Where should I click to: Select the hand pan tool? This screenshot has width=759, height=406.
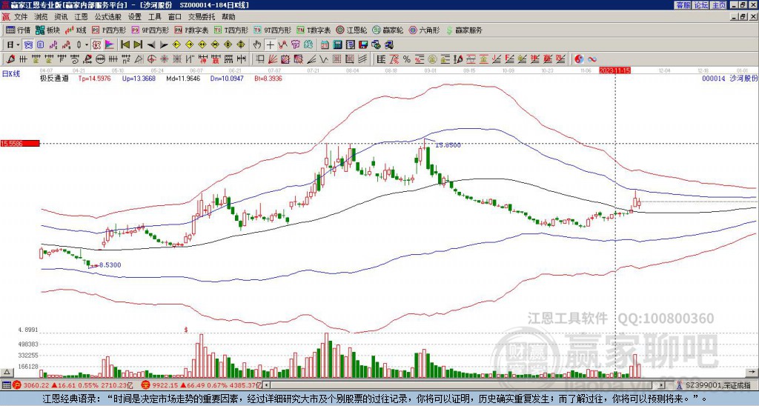[x=257, y=45]
